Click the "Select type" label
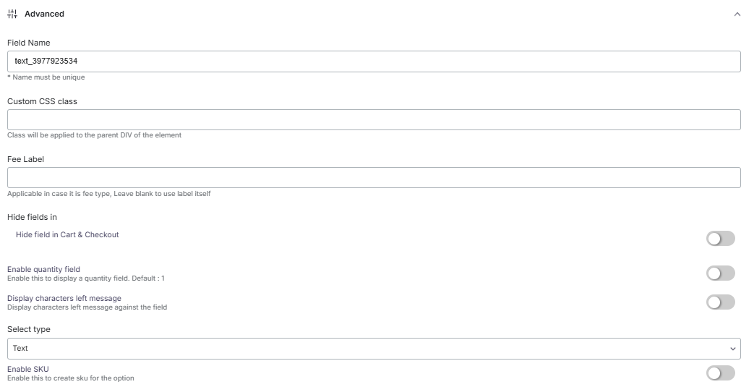This screenshot has width=754, height=387. pyautogui.click(x=29, y=329)
